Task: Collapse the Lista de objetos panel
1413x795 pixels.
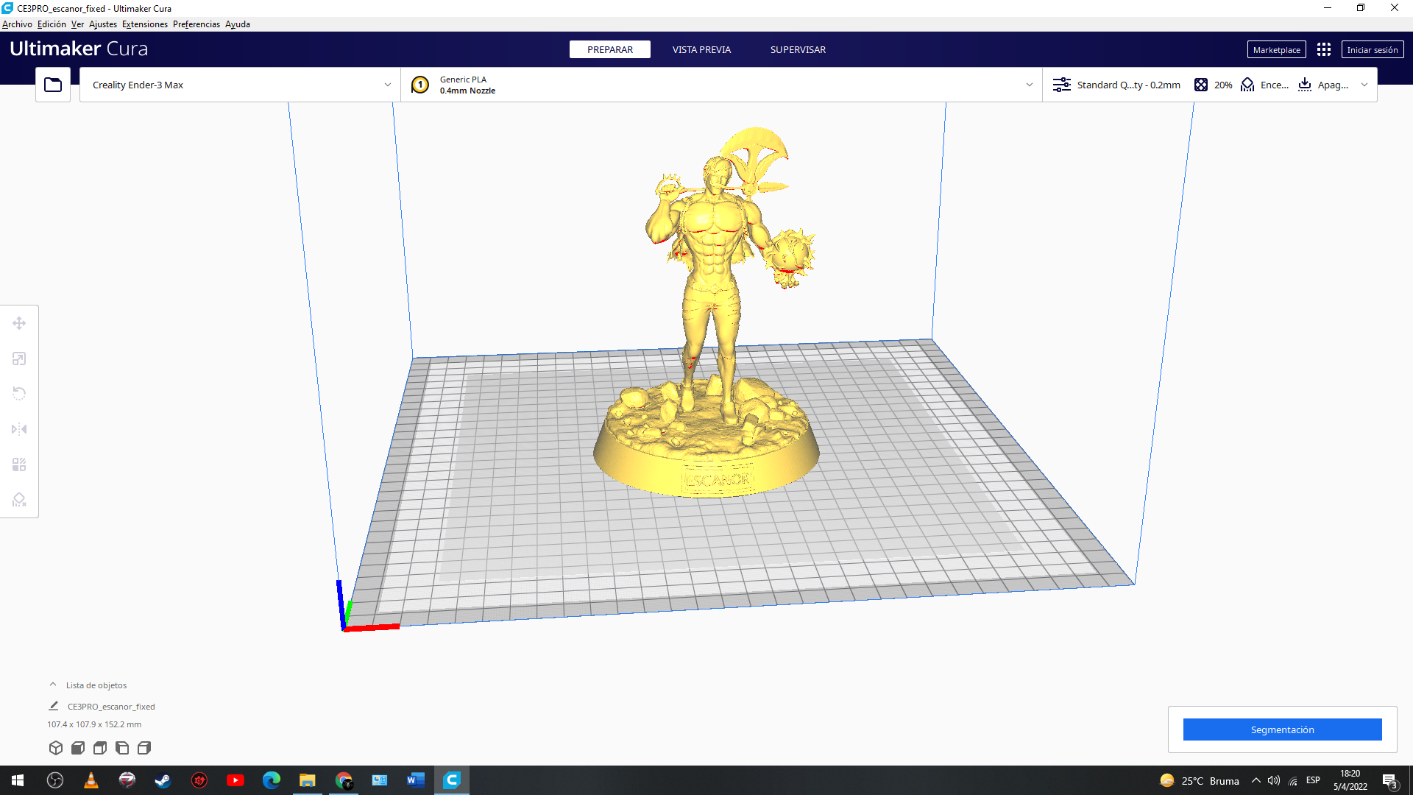Action: click(52, 684)
